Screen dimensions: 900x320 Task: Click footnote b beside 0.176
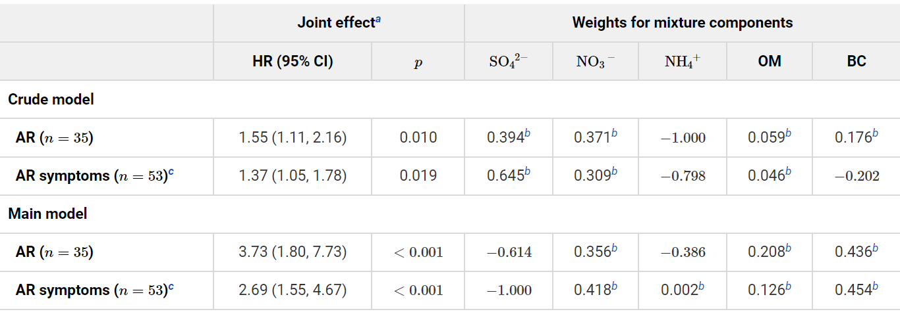(875, 134)
